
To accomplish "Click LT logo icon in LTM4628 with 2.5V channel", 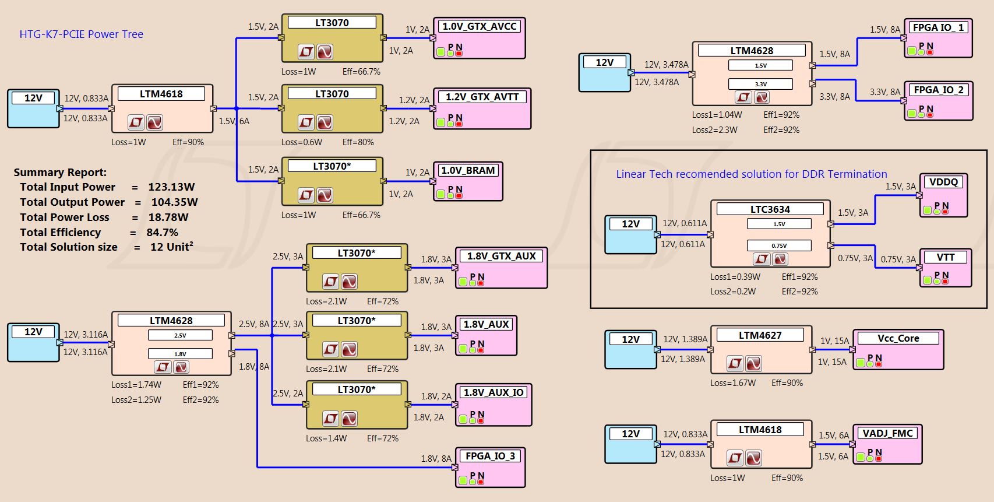I will [163, 367].
